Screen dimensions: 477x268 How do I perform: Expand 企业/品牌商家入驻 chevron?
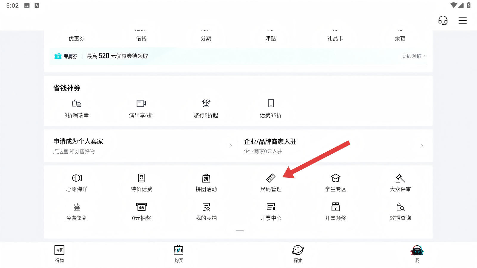click(x=422, y=146)
